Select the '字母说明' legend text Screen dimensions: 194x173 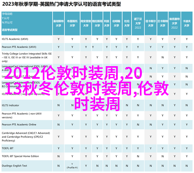(7, 14)
